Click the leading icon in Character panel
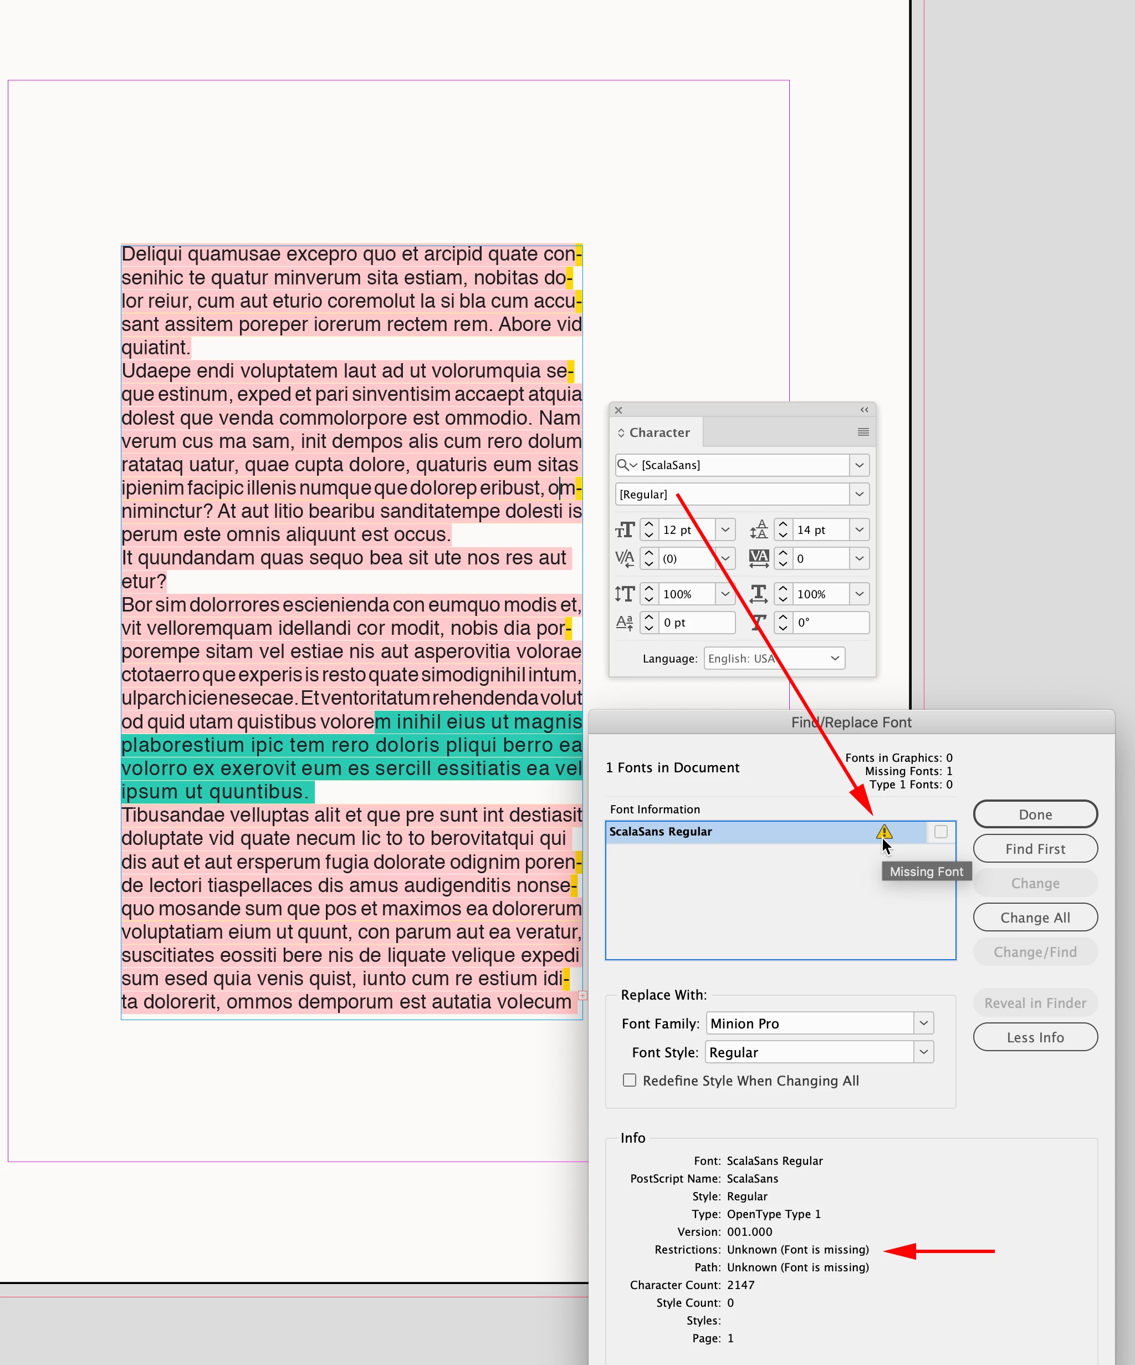1135x1365 pixels. tap(758, 529)
